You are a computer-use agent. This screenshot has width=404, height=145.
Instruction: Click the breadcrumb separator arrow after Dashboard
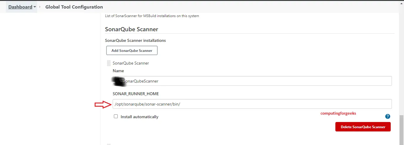(x=40, y=7)
